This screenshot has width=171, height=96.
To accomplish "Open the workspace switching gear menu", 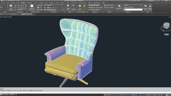I will pos(155,95).
